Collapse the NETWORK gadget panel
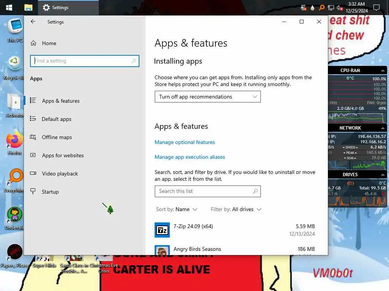 click(x=383, y=128)
